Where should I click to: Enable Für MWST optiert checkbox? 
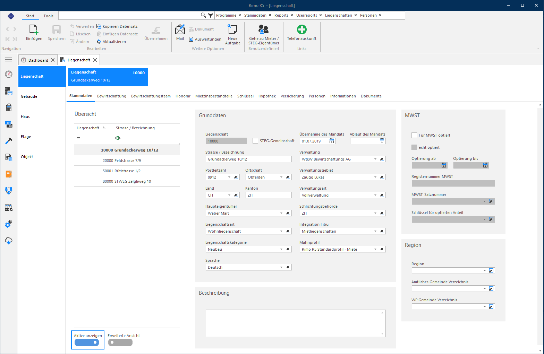click(x=414, y=135)
